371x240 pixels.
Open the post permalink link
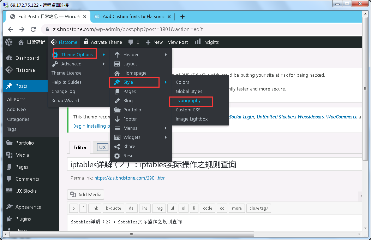pyautogui.click(x=131, y=178)
